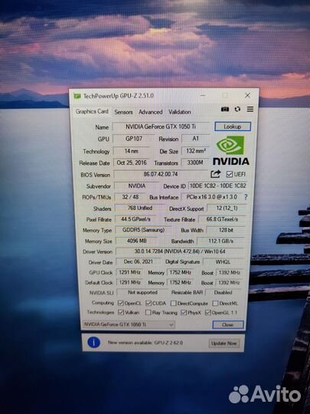310x414 pixels.
Task: Click the Default Clock row Memory 1752 MHz
Action: tap(181, 282)
